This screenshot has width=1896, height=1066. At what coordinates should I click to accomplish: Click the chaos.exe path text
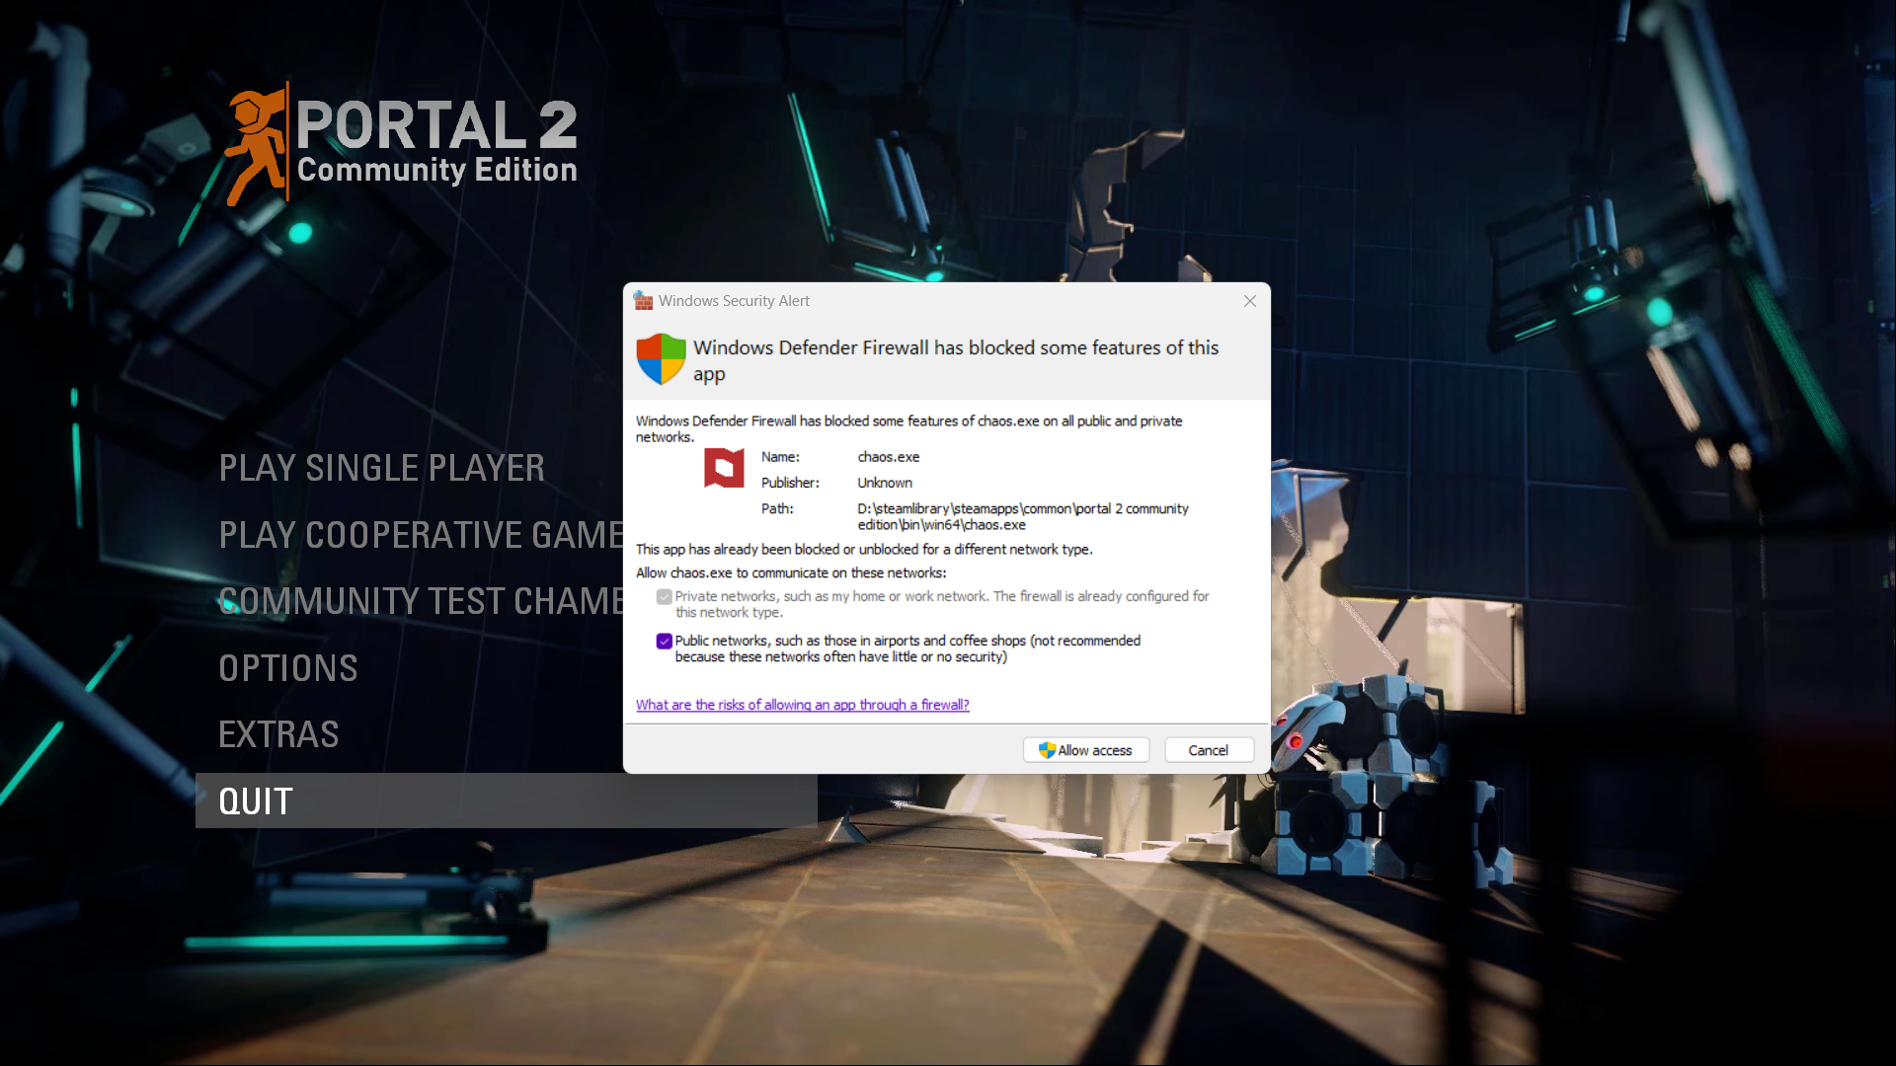(x=1022, y=516)
